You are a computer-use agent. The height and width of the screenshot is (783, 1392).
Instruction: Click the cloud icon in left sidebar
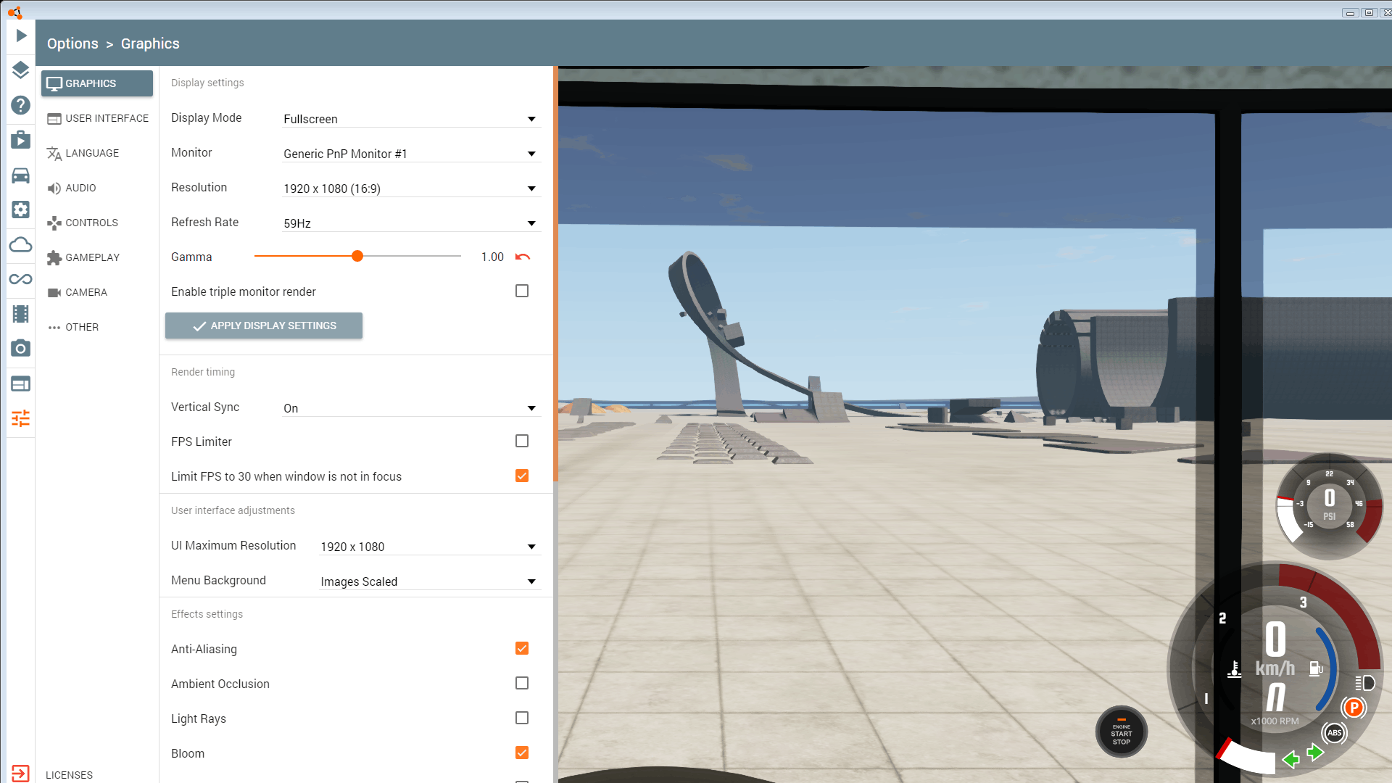point(20,244)
